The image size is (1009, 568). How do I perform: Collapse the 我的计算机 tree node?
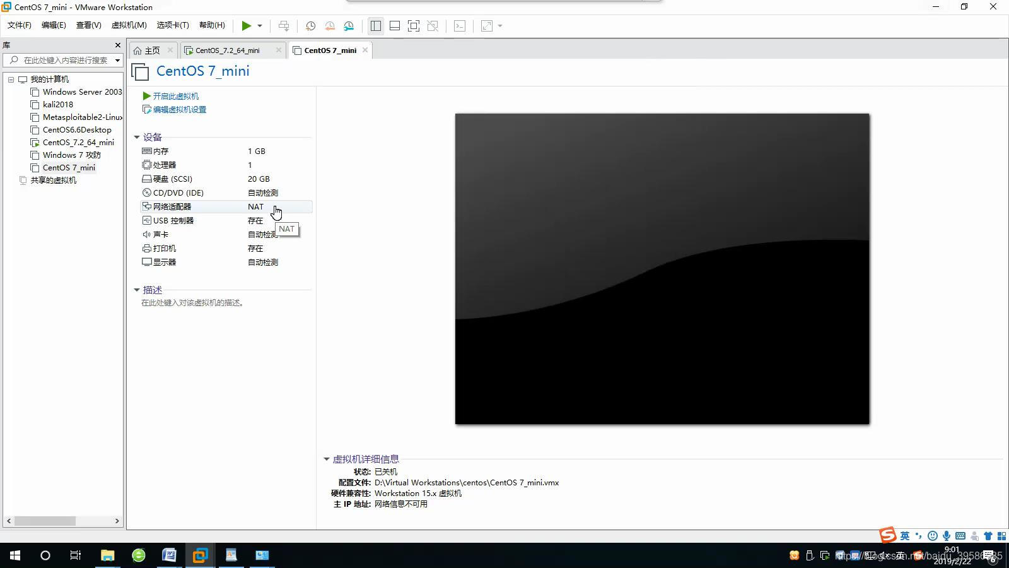(x=11, y=80)
